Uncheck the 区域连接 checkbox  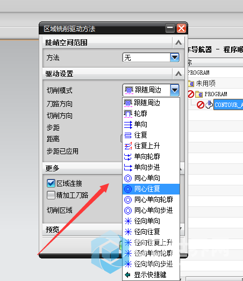click(51, 183)
